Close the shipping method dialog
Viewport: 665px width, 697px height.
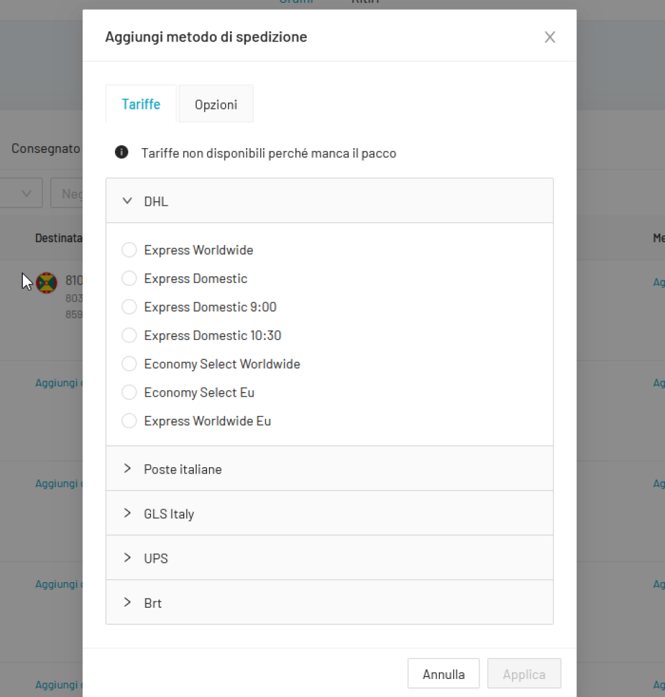pos(549,37)
